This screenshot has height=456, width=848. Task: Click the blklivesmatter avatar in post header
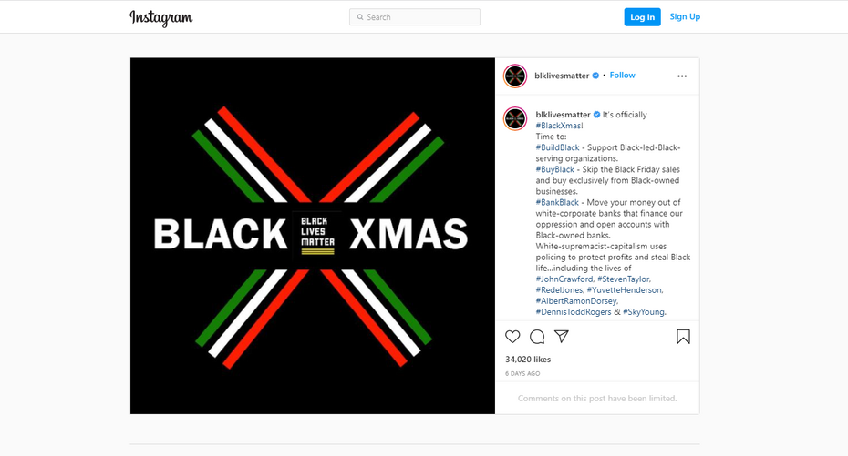tap(515, 76)
